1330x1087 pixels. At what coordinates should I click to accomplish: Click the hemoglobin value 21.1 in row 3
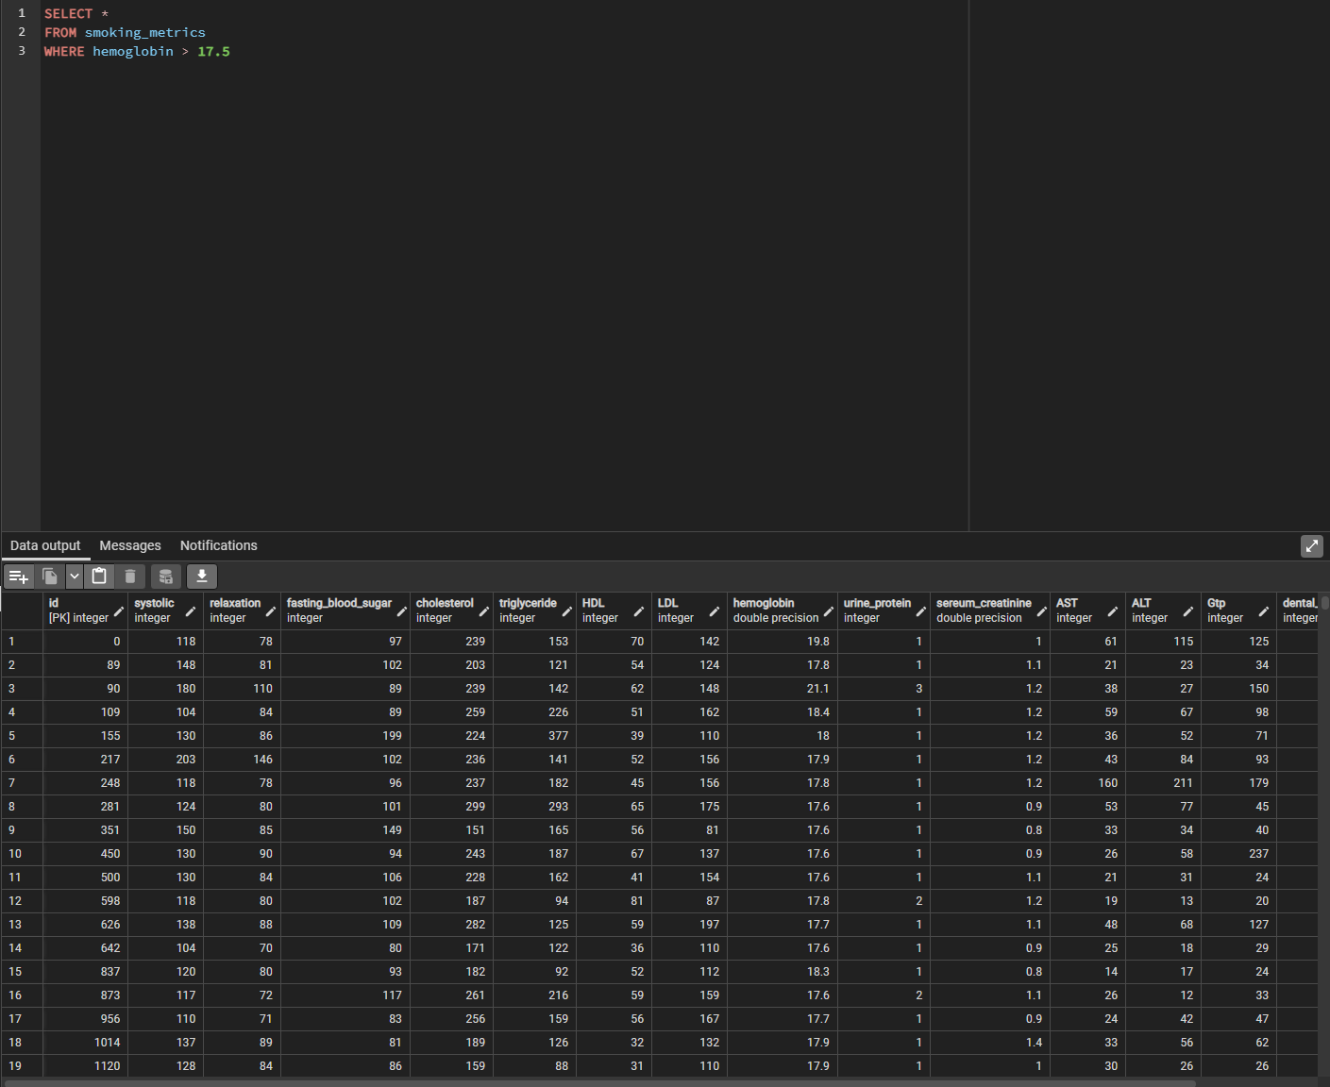(816, 688)
